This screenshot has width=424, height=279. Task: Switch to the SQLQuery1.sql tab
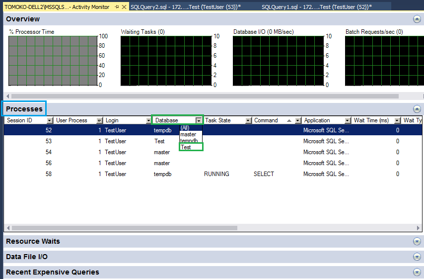point(316,7)
